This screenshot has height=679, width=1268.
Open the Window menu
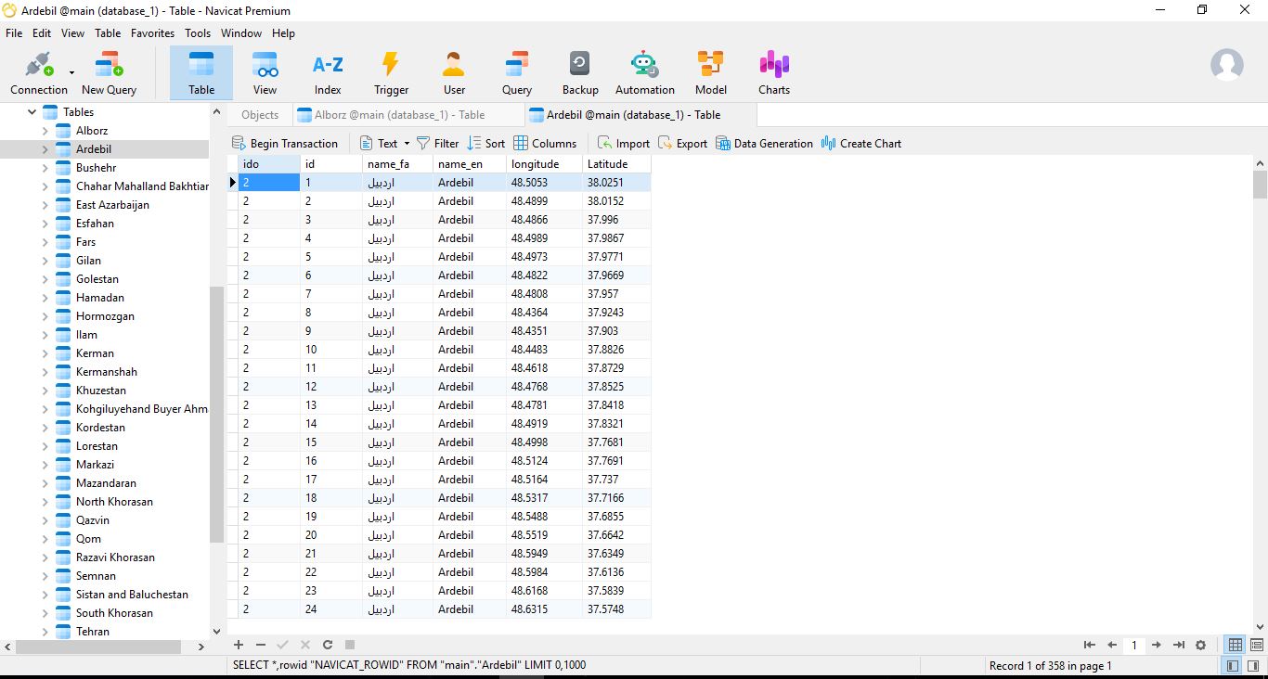pyautogui.click(x=241, y=32)
